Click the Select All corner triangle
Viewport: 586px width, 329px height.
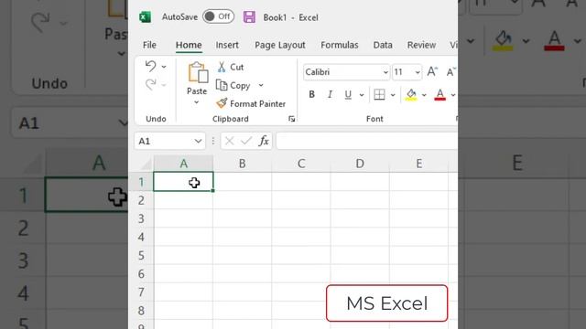pos(146,164)
